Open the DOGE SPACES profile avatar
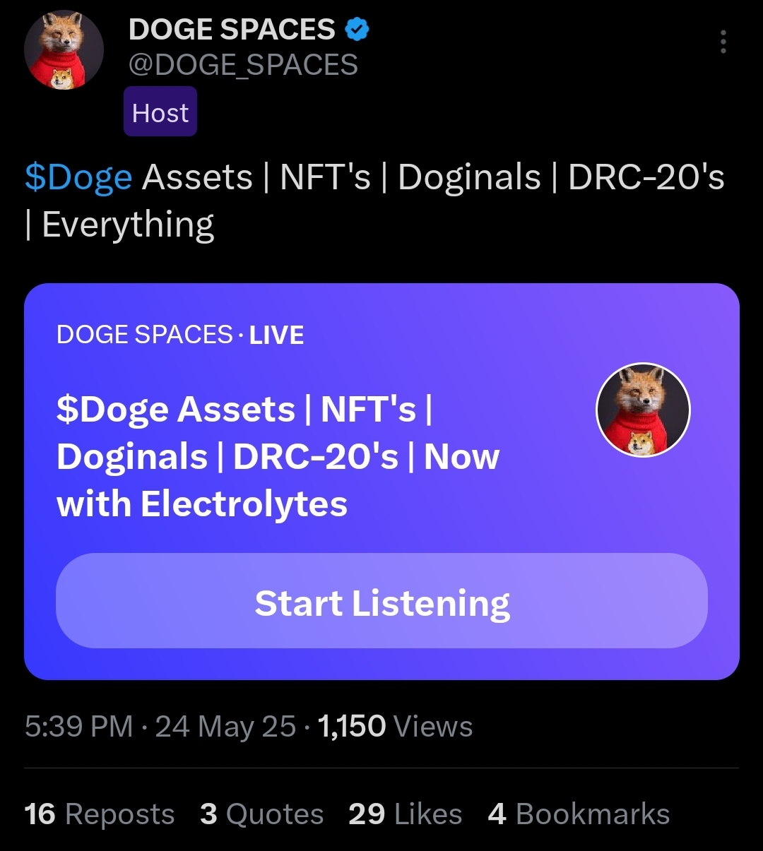 (x=64, y=50)
